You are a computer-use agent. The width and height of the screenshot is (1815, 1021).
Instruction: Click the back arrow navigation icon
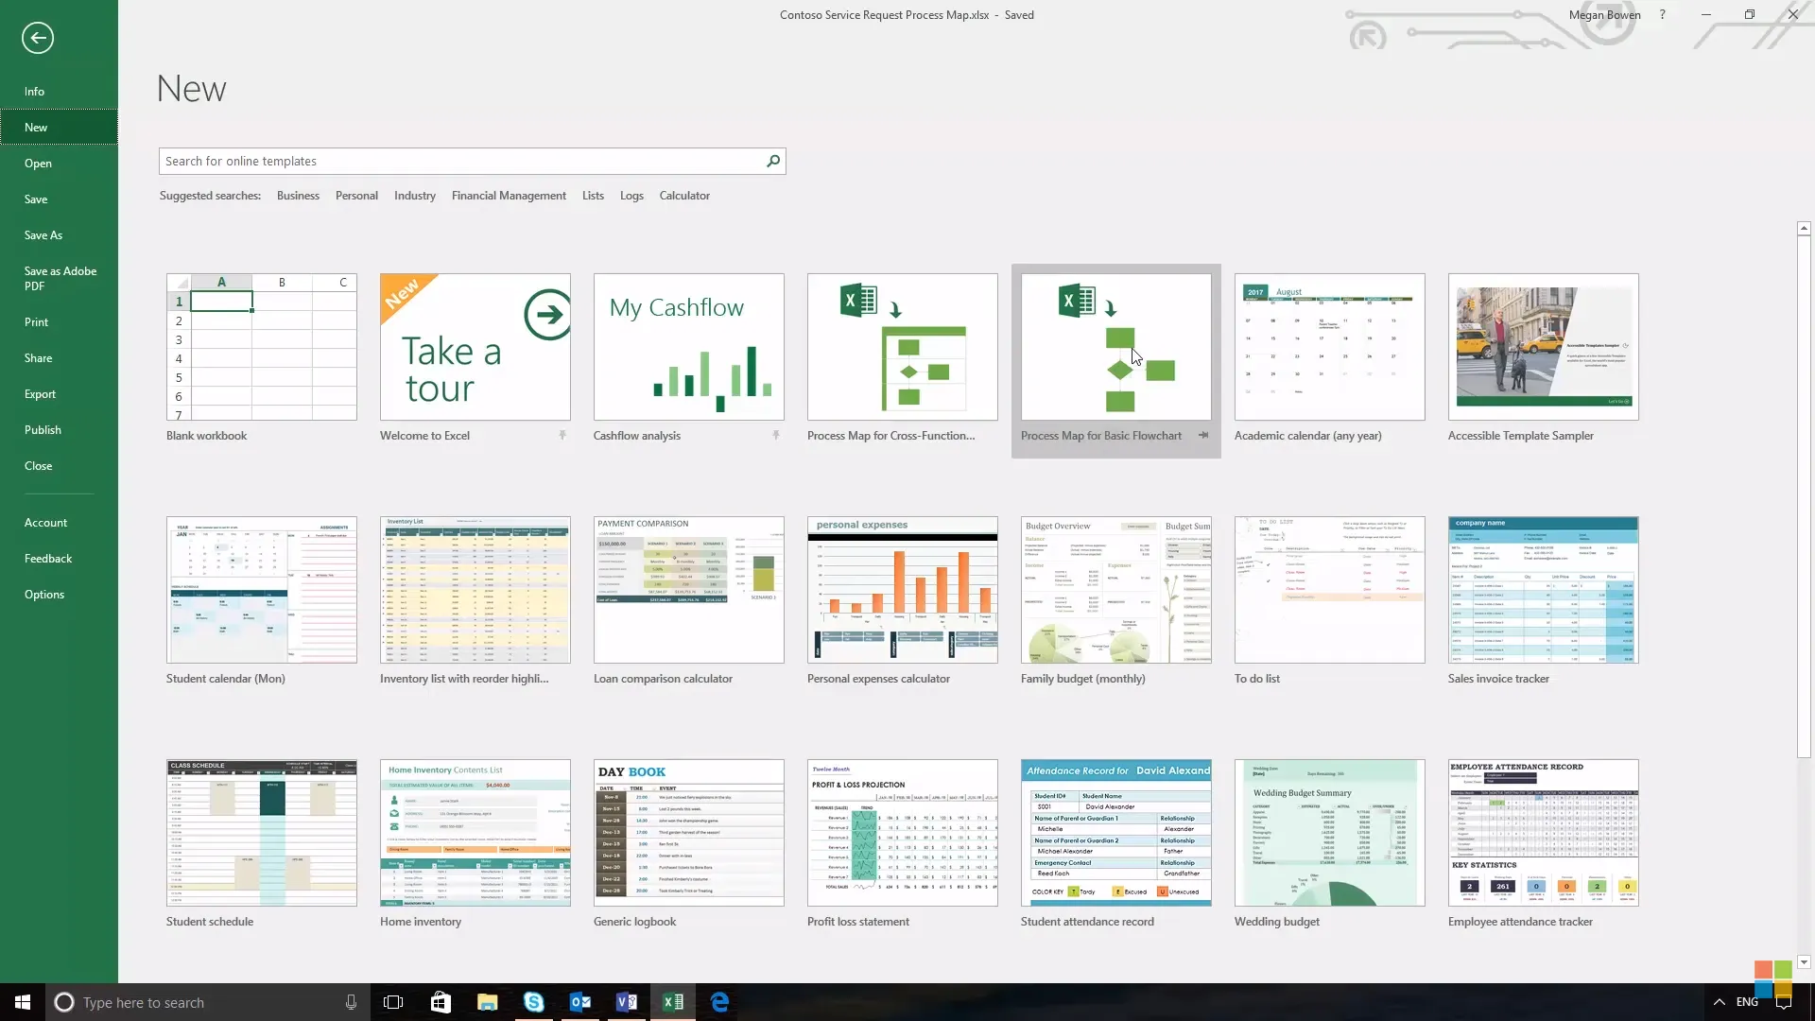point(38,38)
